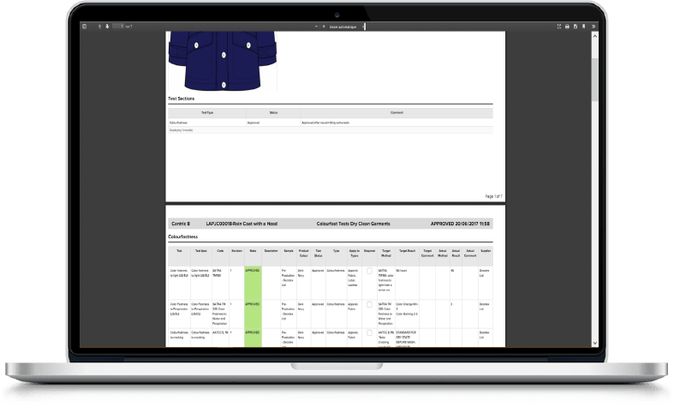The height and width of the screenshot is (407, 674).
Task: Click green APPROVED cell in Perspiration row
Action: 253,314
